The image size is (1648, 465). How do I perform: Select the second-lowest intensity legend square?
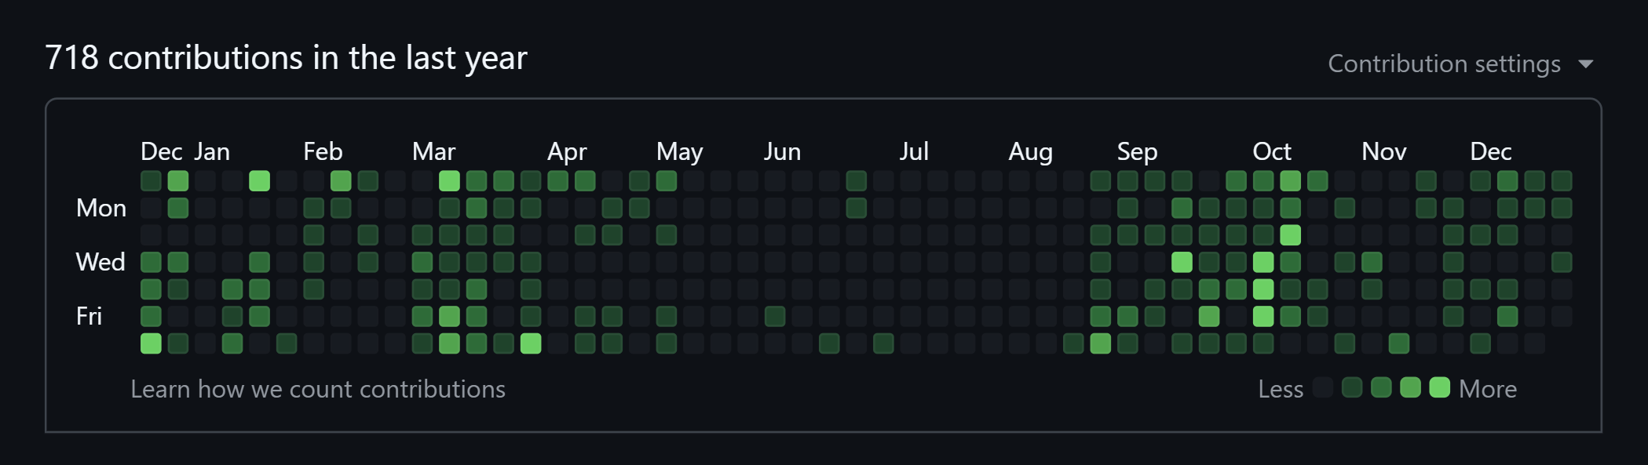pos(1352,388)
